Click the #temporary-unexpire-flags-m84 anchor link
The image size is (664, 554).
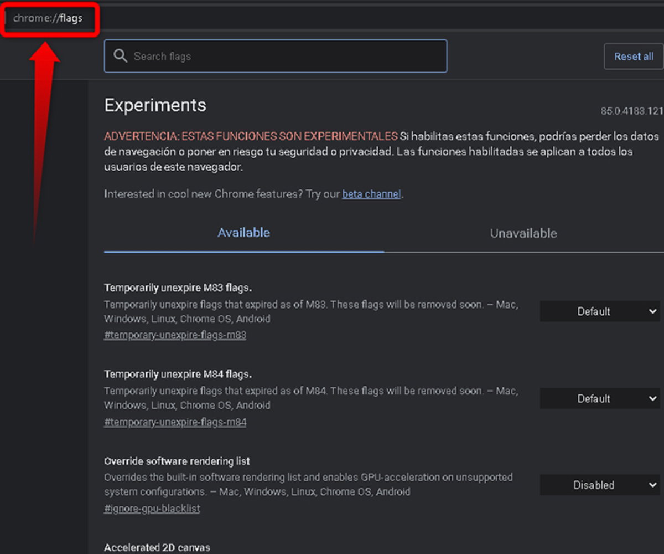point(175,422)
